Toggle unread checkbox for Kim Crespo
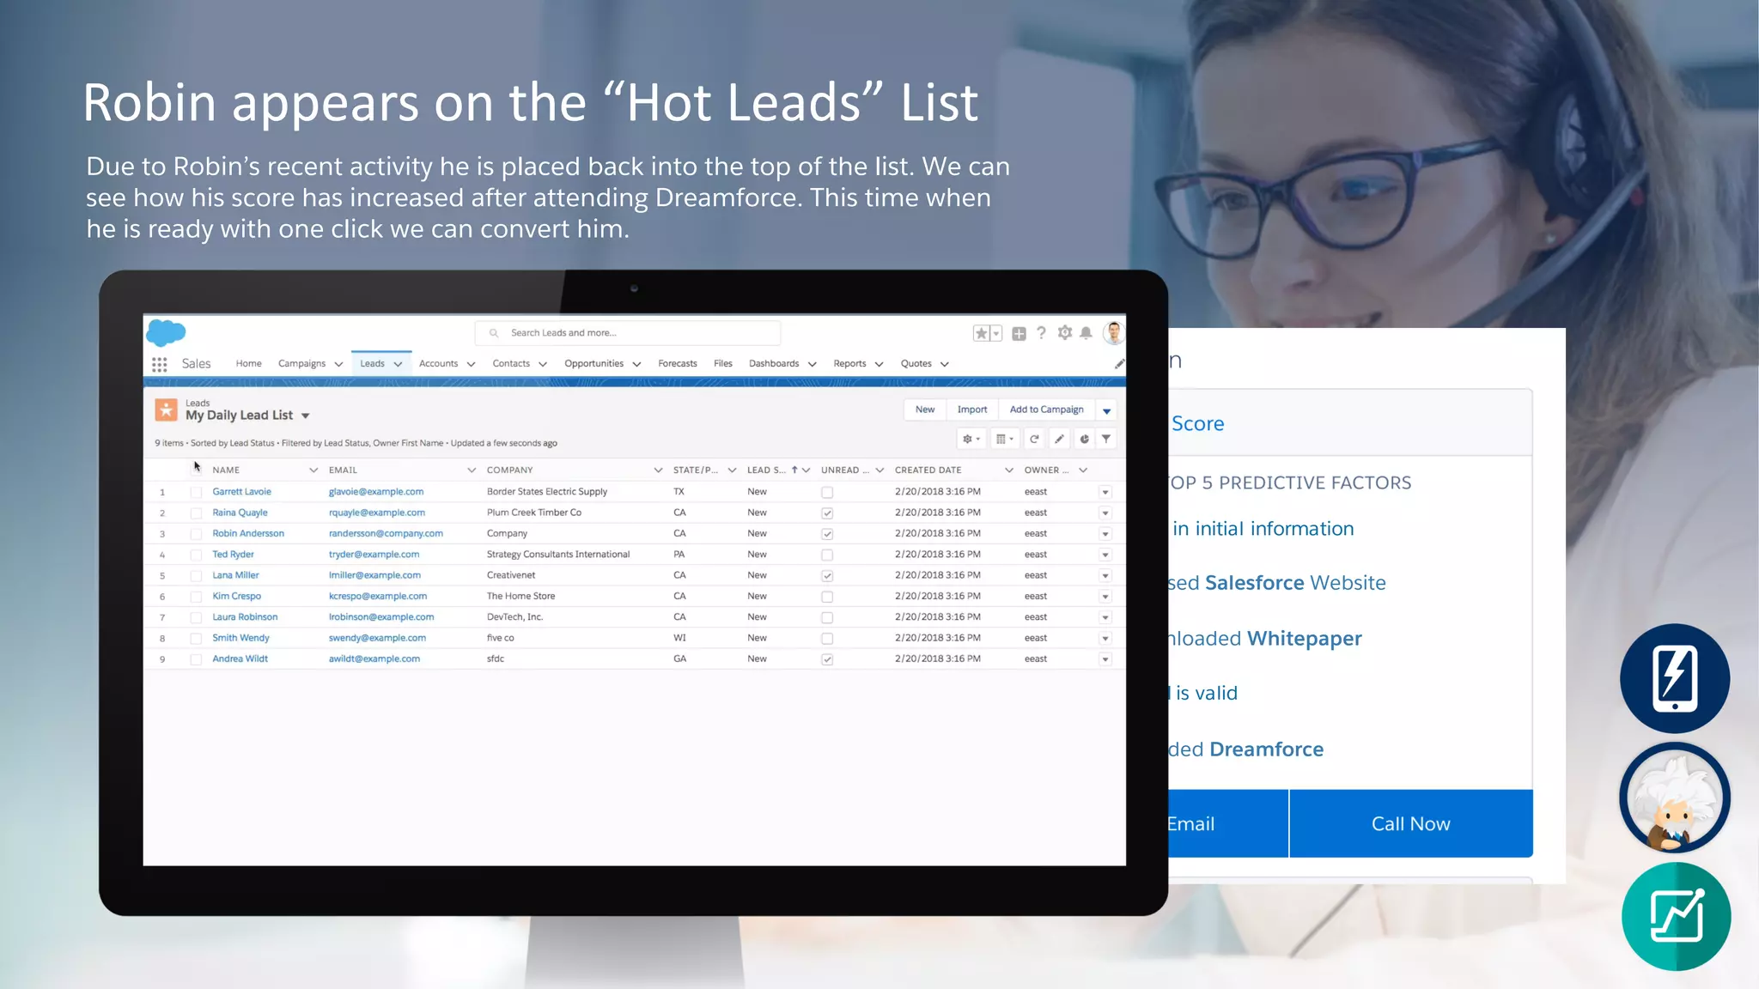Image resolution: width=1759 pixels, height=989 pixels. (x=827, y=597)
